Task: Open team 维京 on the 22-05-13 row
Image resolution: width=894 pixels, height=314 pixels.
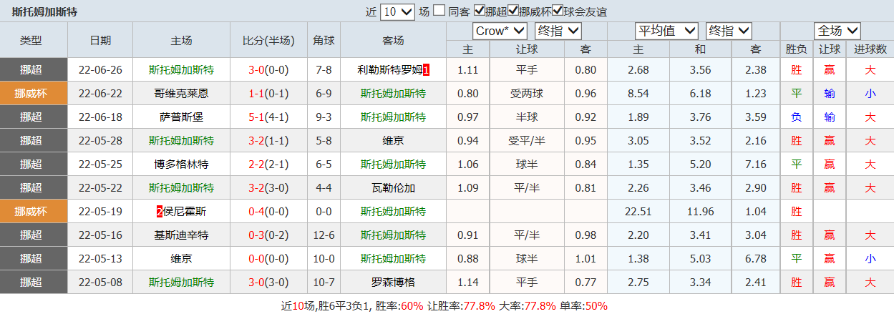Action: tap(182, 259)
